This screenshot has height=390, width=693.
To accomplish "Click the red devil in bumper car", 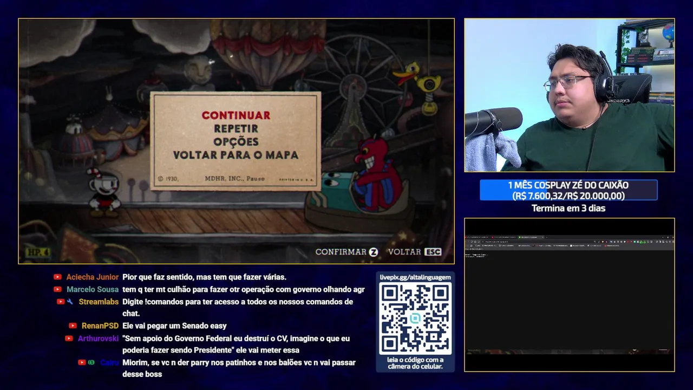I will 376,173.
